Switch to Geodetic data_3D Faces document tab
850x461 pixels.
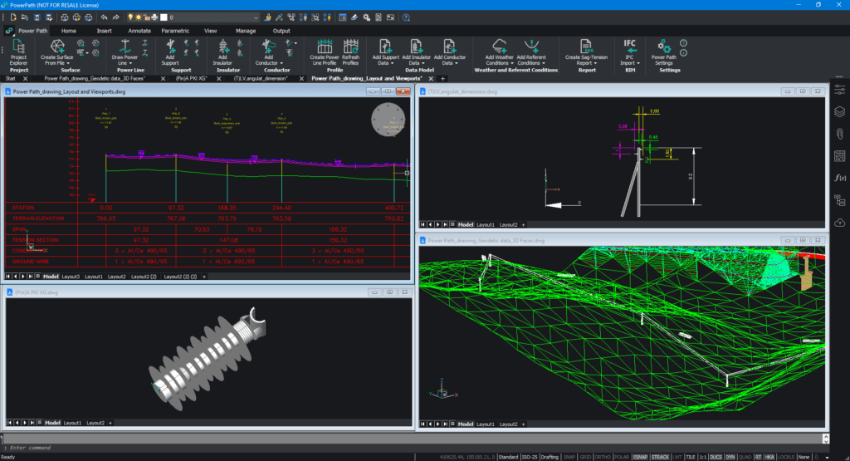pyautogui.click(x=95, y=79)
